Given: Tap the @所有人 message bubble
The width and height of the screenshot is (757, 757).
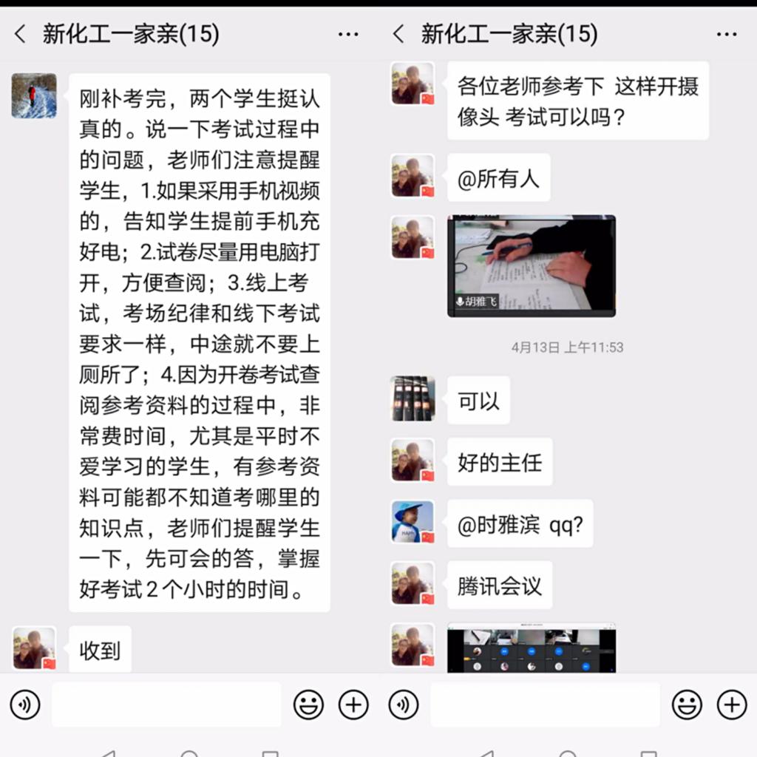Looking at the screenshot, I should coord(499,177).
